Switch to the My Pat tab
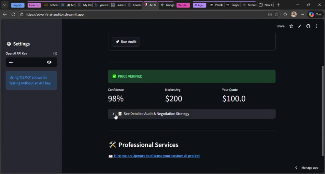The image size is (325, 174). (85, 5)
